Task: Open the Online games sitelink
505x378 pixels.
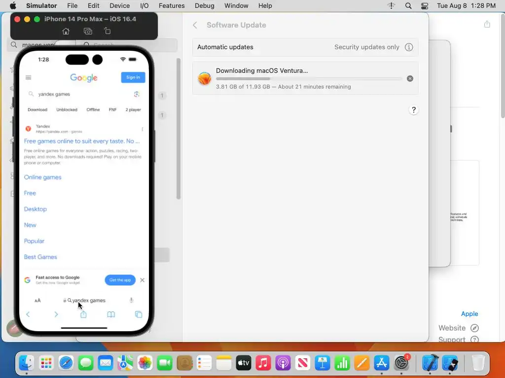Action: (42, 177)
